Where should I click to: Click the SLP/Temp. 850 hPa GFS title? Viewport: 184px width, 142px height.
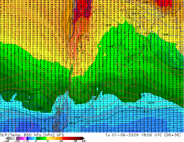[32, 135]
